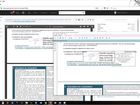
Task: Click the document refresh icon button
Action: point(76,20)
